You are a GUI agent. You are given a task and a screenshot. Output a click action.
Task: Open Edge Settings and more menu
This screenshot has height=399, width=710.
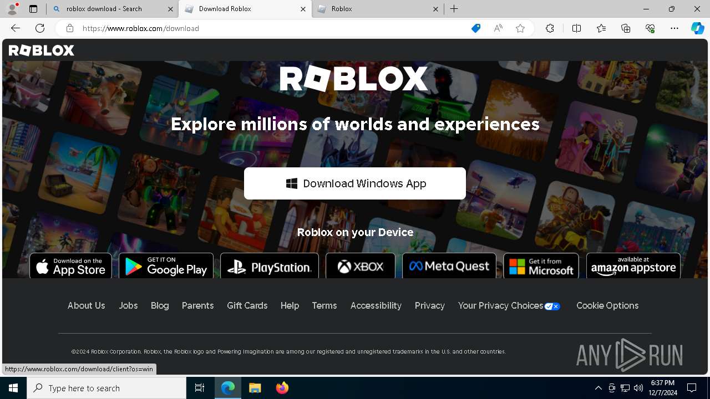point(674,28)
